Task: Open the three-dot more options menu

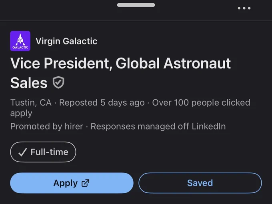Action: pos(244,8)
